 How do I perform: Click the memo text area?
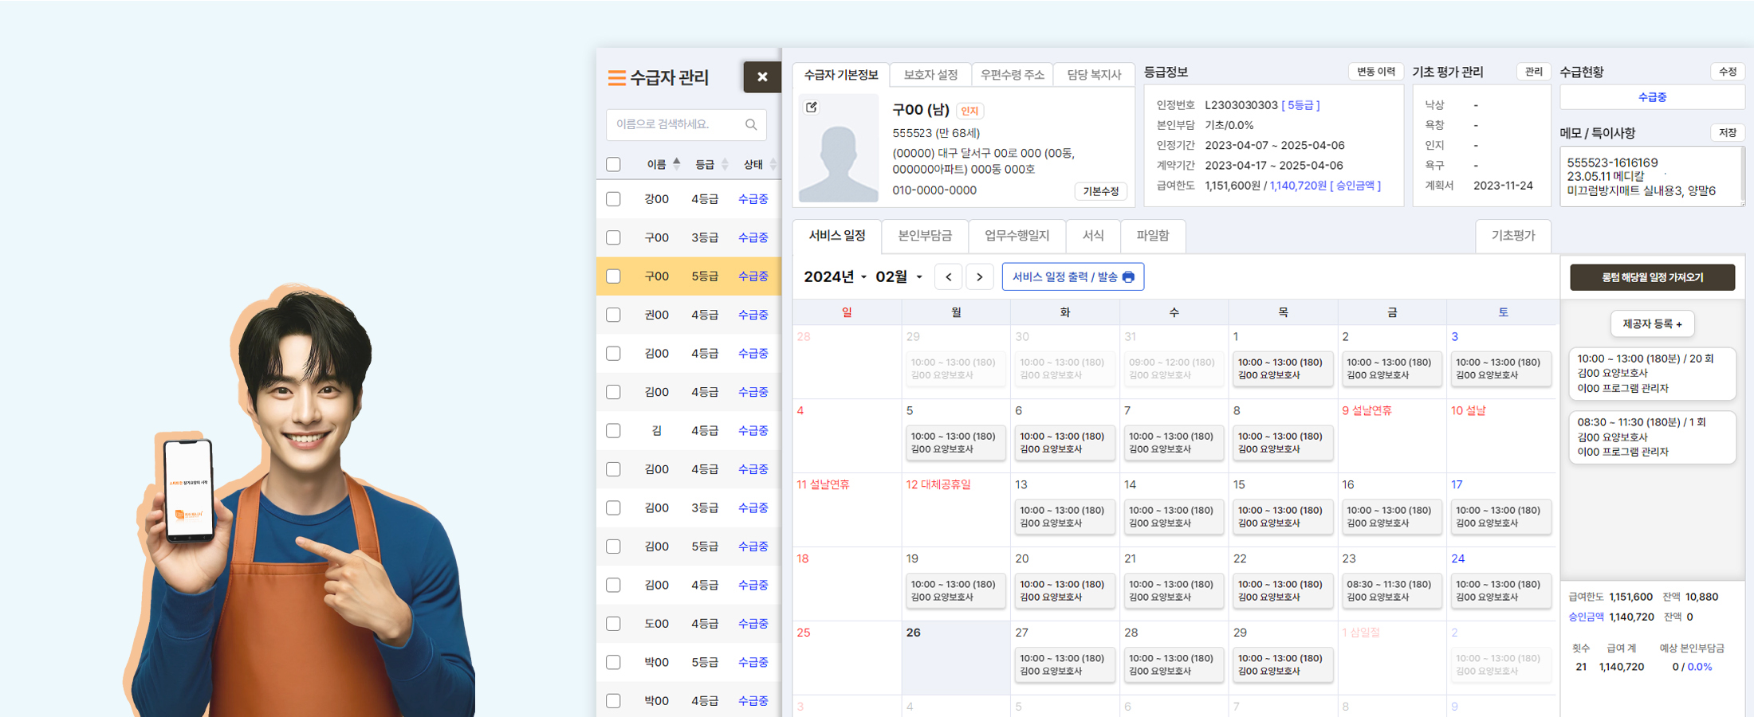point(1650,177)
